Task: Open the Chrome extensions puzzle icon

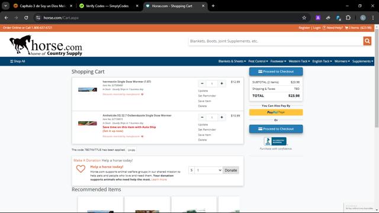Action: [x=348, y=18]
